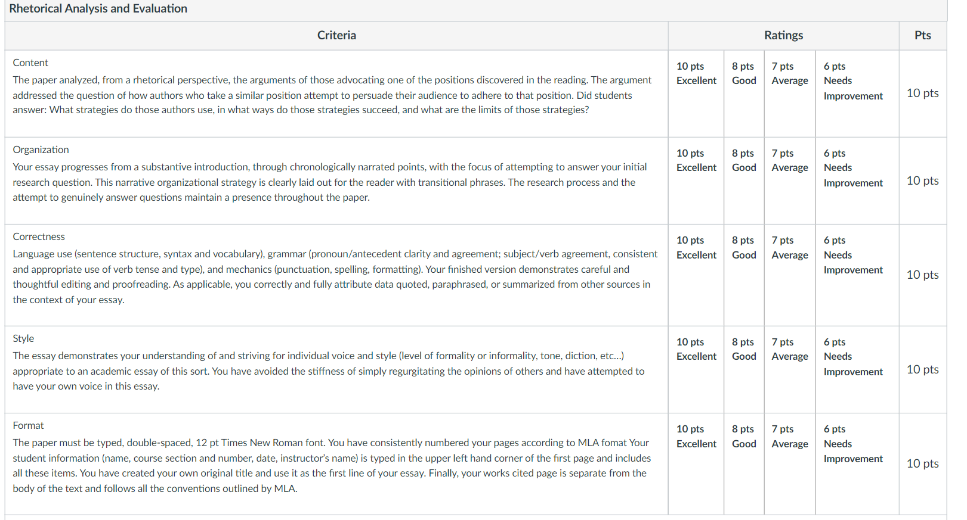This screenshot has height=520, width=967.
Task: Pick 7 pts Average for Format
Action: (789, 463)
